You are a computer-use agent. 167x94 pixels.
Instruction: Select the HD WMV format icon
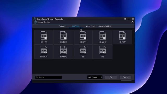pos(103,36)
